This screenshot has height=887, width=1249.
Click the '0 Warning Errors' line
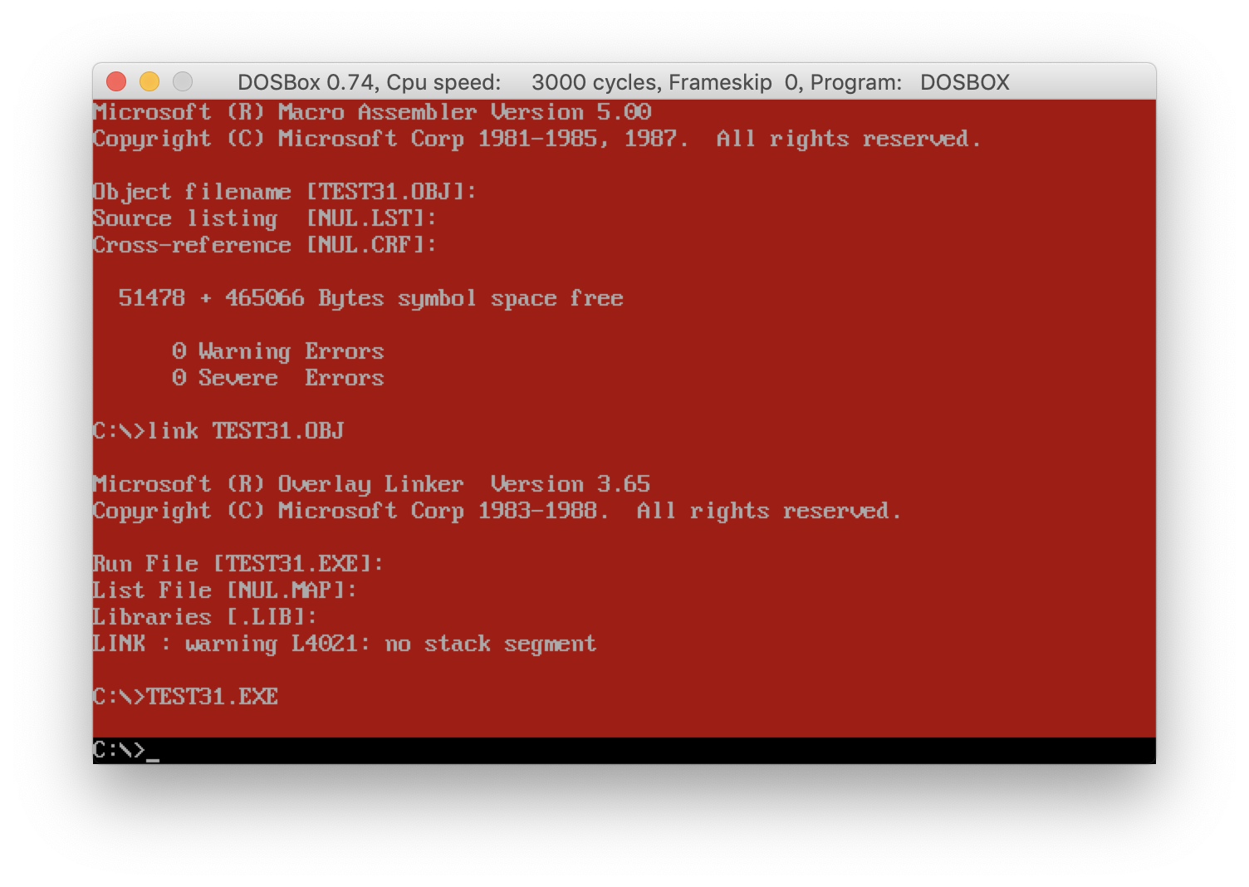278,351
